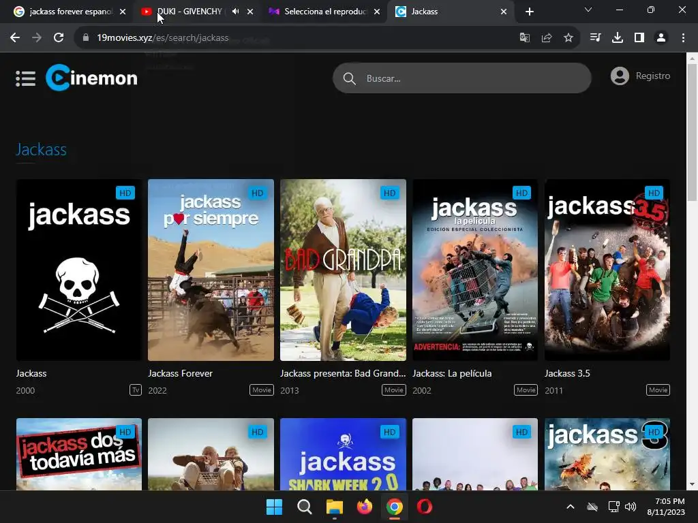Reload the page
The height and width of the screenshot is (523, 698).
click(59, 38)
